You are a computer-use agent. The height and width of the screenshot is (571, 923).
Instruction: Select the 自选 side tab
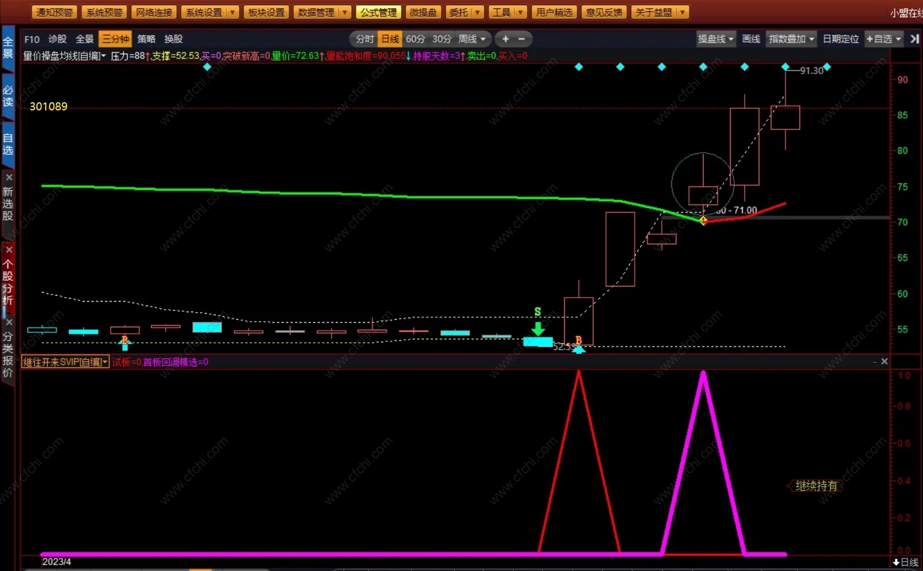pyautogui.click(x=8, y=144)
